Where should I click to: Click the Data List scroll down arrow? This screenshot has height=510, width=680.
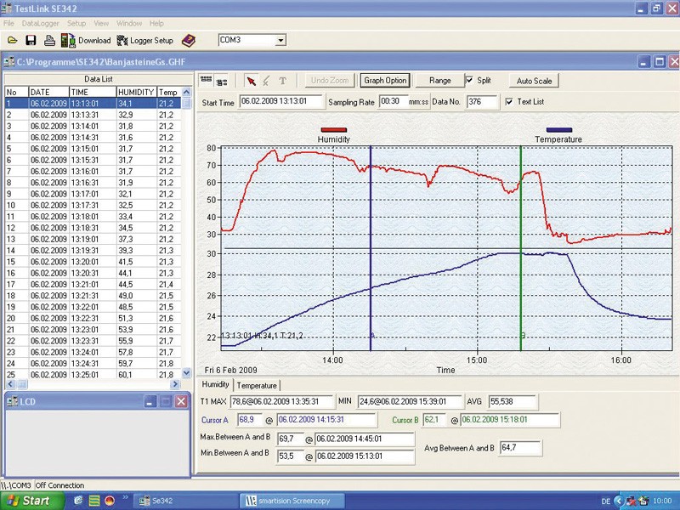click(x=186, y=372)
